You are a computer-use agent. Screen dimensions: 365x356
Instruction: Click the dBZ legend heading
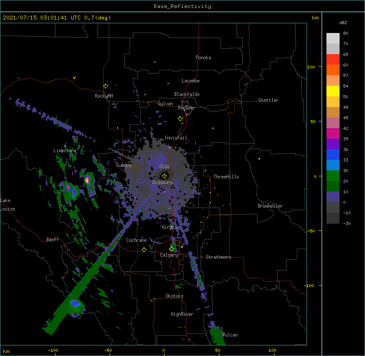343,22
